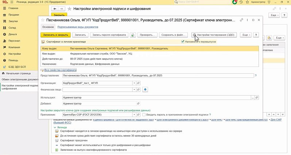Open users list form icon in Используют row
291x155 pixels.
tap(257, 97)
